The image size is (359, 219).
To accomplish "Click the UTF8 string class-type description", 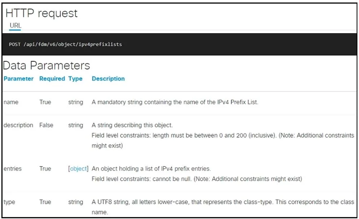I will 223,207.
